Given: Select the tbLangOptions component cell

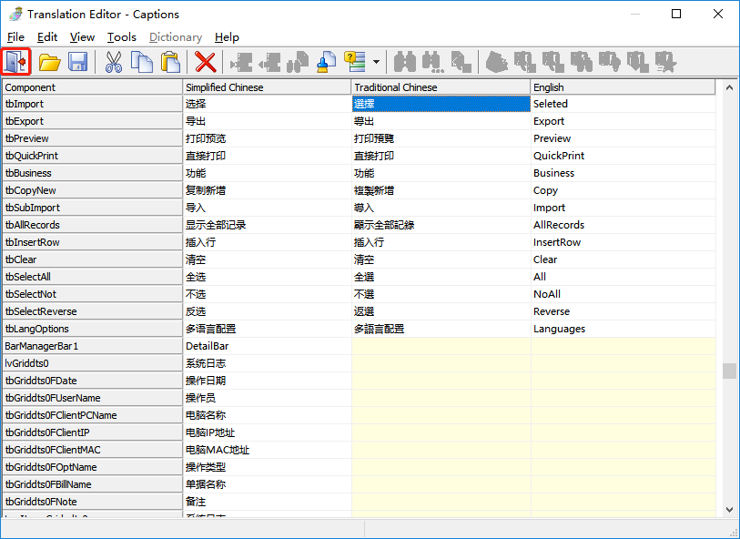Looking at the screenshot, I should pyautogui.click(x=93, y=329).
